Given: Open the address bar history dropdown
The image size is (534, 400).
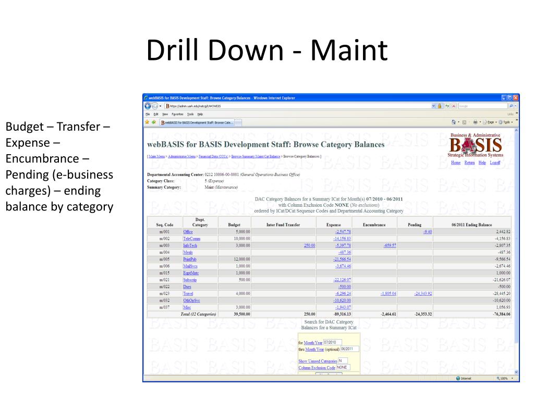Looking at the screenshot, I should pos(433,106).
